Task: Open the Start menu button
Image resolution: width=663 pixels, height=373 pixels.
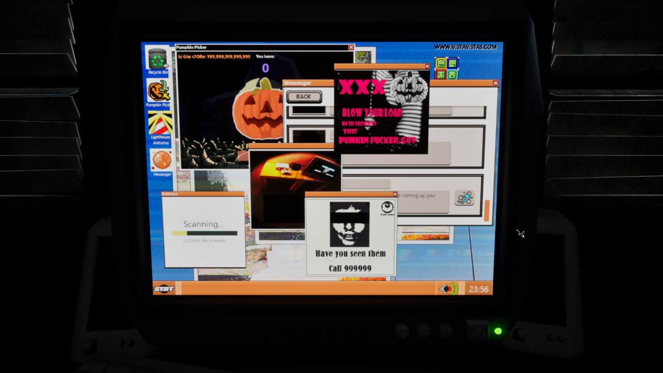Action: (164, 289)
